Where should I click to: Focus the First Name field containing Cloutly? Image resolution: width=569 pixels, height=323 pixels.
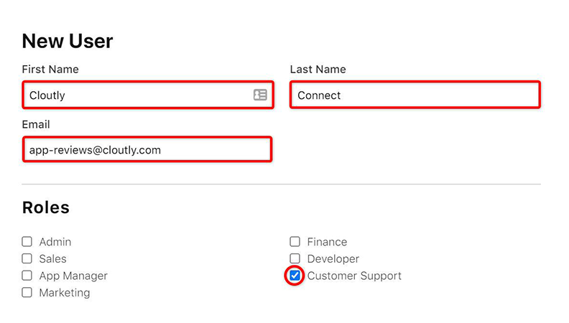[137, 95]
